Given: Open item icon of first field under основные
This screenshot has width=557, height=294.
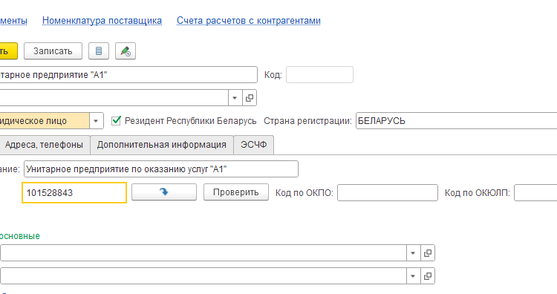Looking at the screenshot, I should (x=428, y=253).
